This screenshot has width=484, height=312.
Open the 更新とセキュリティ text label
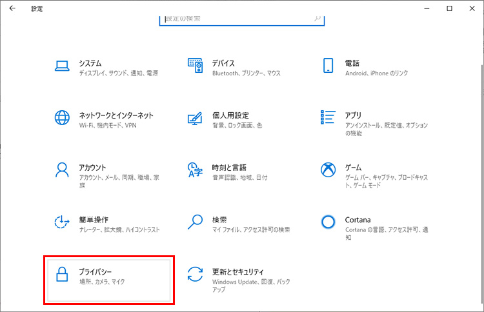(x=238, y=272)
